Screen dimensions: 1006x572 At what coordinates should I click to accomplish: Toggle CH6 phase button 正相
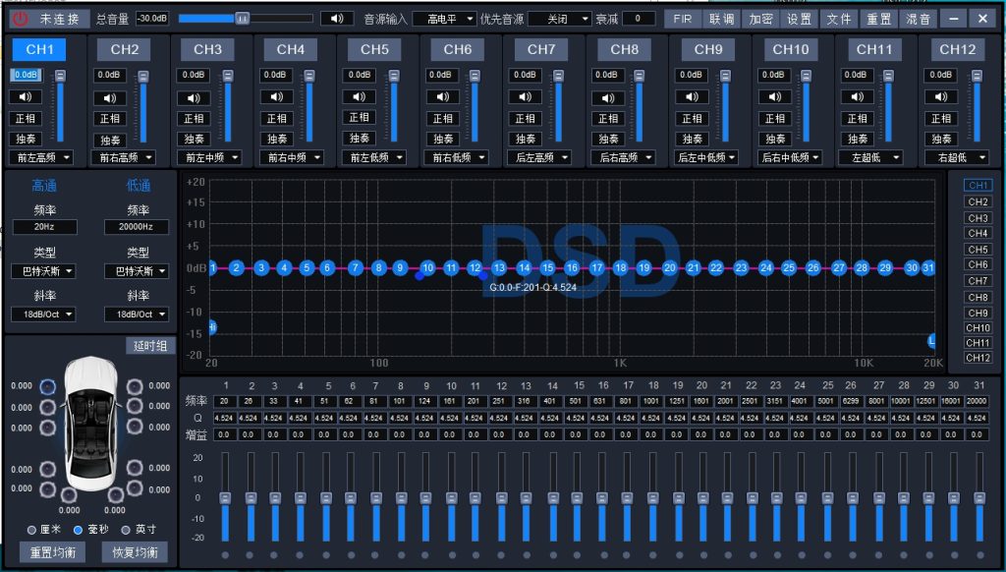click(443, 118)
